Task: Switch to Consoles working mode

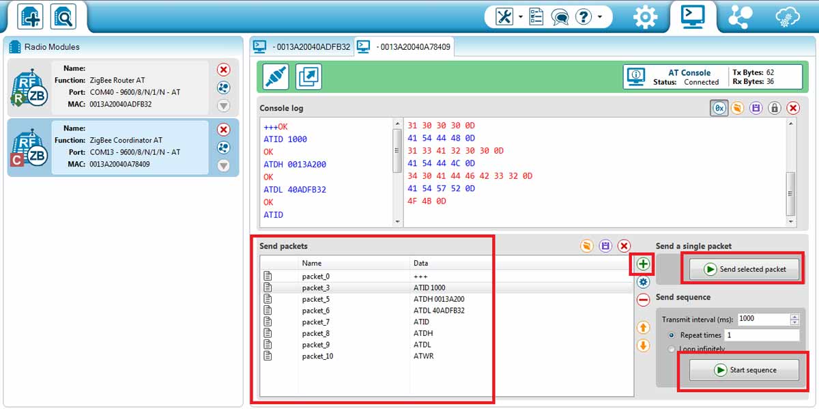Action: click(x=693, y=16)
